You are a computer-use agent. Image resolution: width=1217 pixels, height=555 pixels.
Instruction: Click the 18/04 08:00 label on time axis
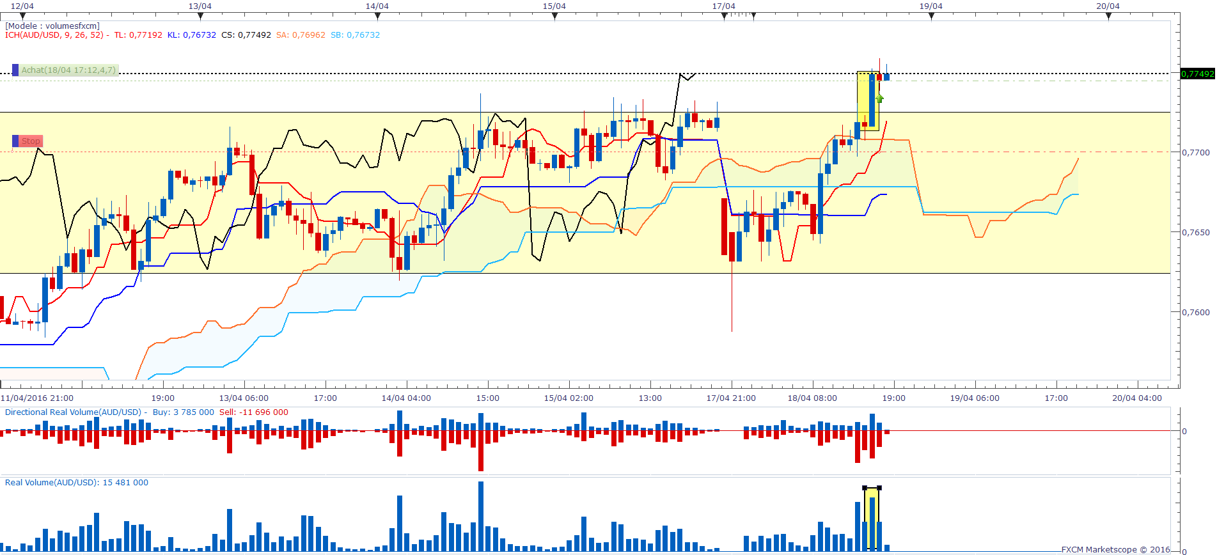812,398
